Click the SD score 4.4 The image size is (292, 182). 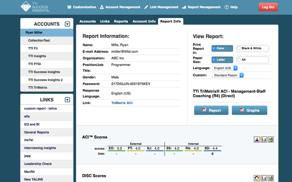[215, 149]
